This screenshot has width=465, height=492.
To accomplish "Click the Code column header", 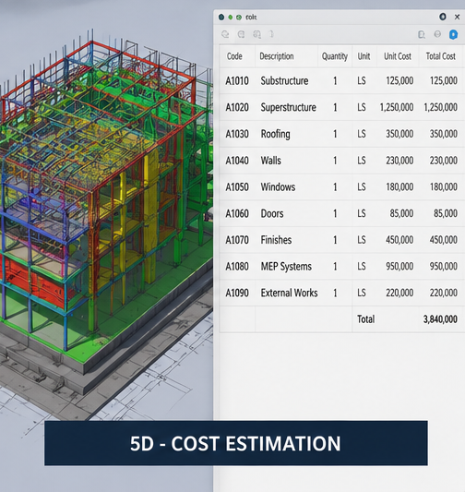I will (x=234, y=56).
